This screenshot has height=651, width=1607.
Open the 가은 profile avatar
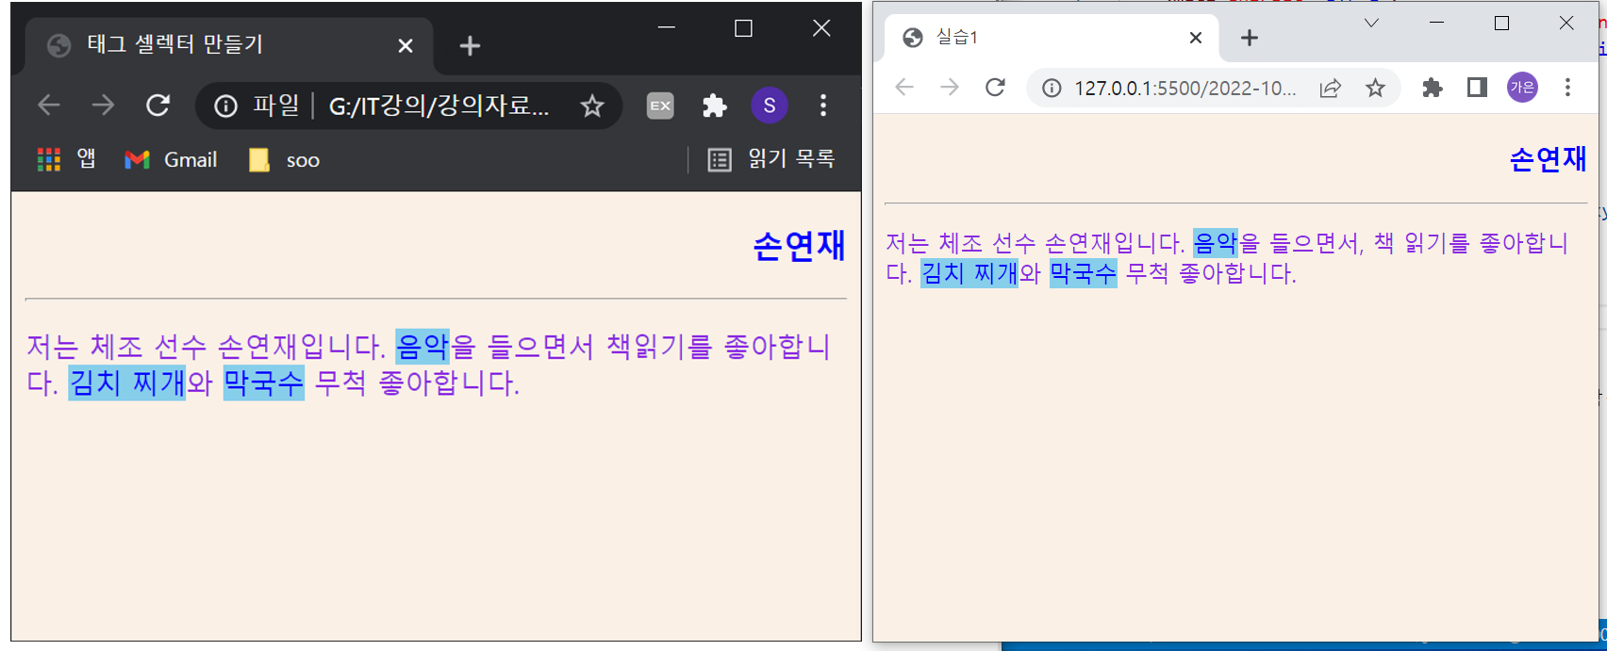1523,88
